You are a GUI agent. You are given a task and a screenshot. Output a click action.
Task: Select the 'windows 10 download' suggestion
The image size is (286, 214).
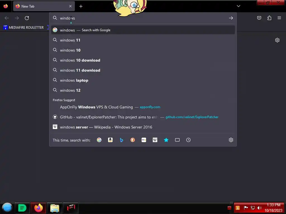point(143,60)
